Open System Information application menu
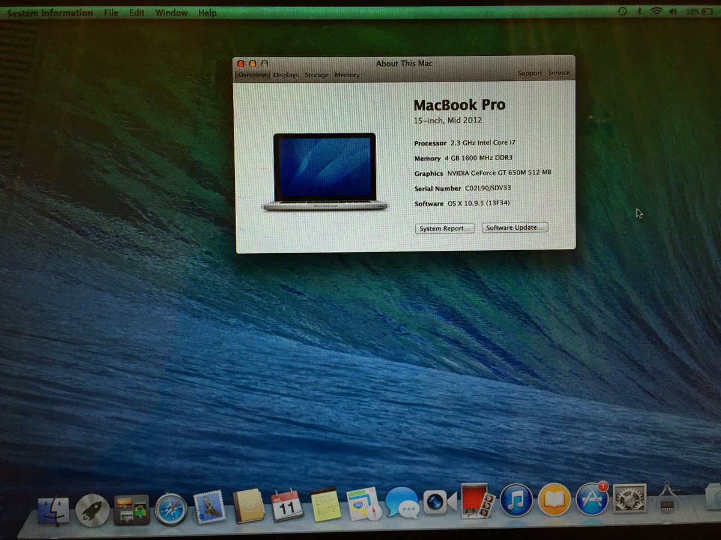 tap(50, 13)
